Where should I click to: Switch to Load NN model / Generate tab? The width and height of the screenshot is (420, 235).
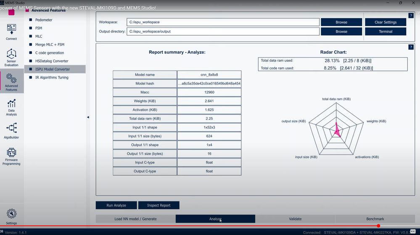click(135, 219)
